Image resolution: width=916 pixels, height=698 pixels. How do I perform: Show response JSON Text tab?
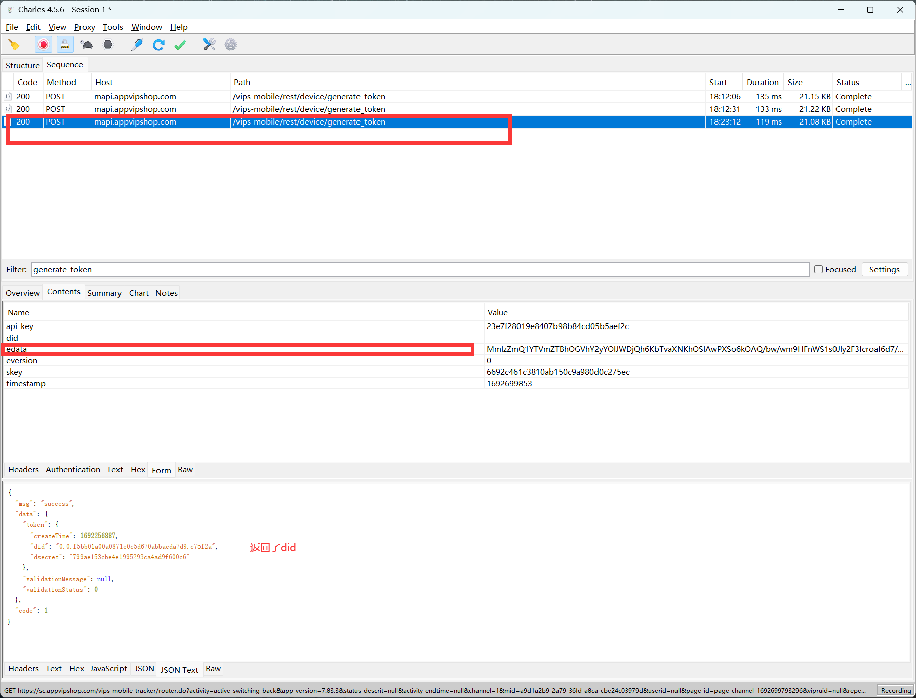coord(179,670)
